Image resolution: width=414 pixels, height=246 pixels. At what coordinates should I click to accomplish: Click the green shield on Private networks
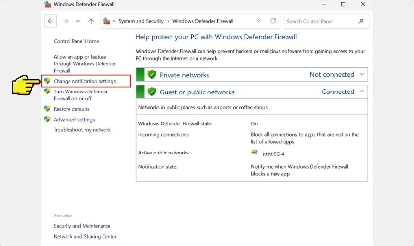[x=152, y=74]
